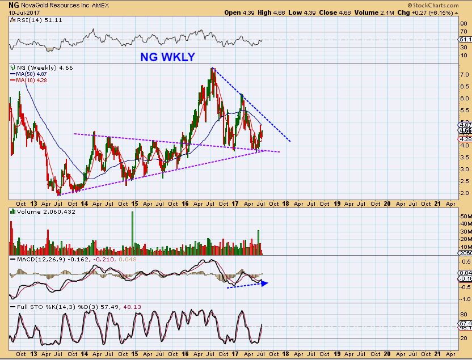Screen dimensions: 472x360
Task: Click the 2.0 price axis label
Action: [x=465, y=193]
